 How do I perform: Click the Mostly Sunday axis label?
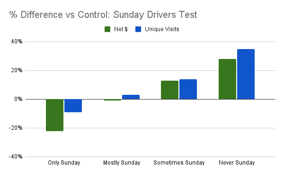(x=122, y=163)
